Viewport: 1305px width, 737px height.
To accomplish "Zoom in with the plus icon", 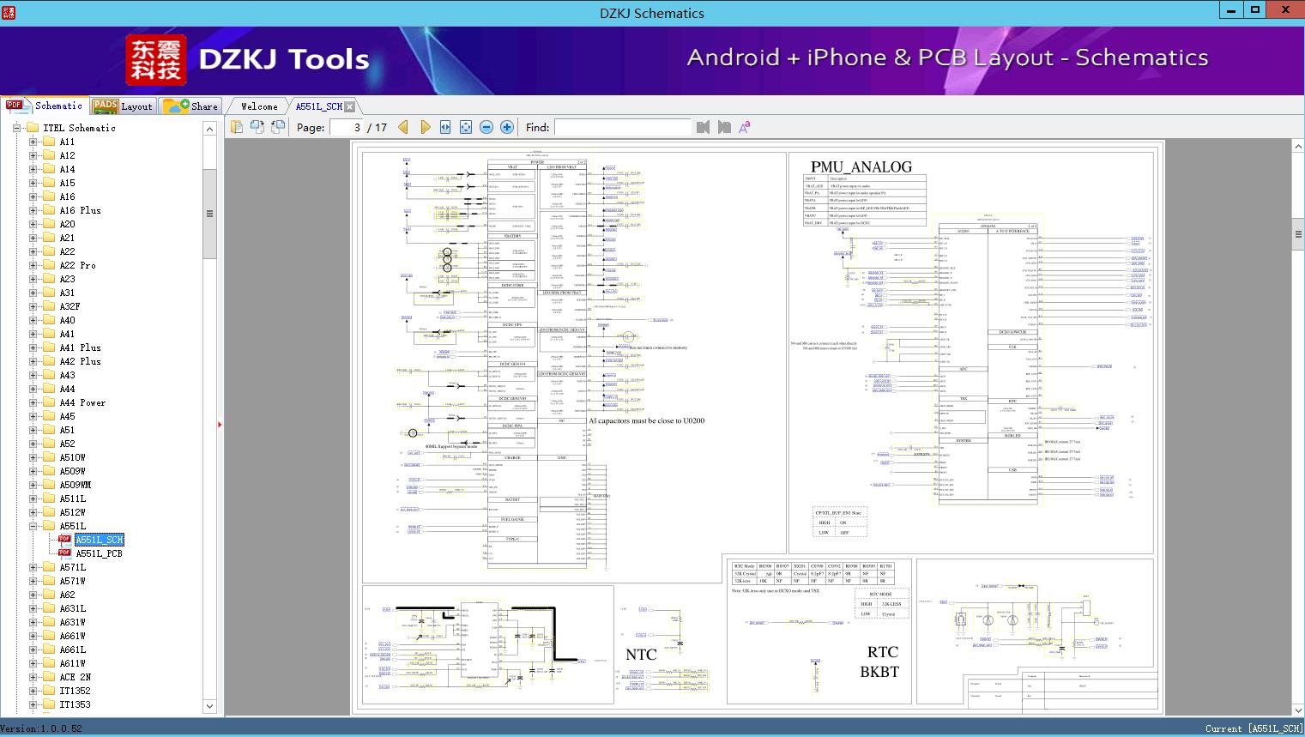I will [x=507, y=127].
